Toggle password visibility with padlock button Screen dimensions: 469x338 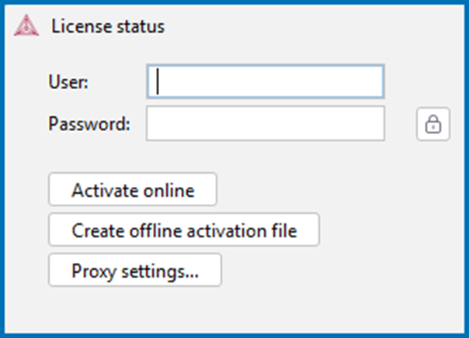(x=433, y=124)
